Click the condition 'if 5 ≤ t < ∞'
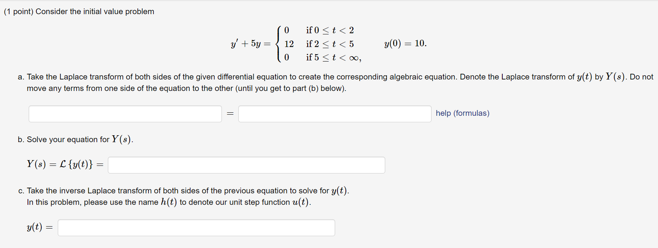Screen dimensions: 658x248 pos(333,57)
